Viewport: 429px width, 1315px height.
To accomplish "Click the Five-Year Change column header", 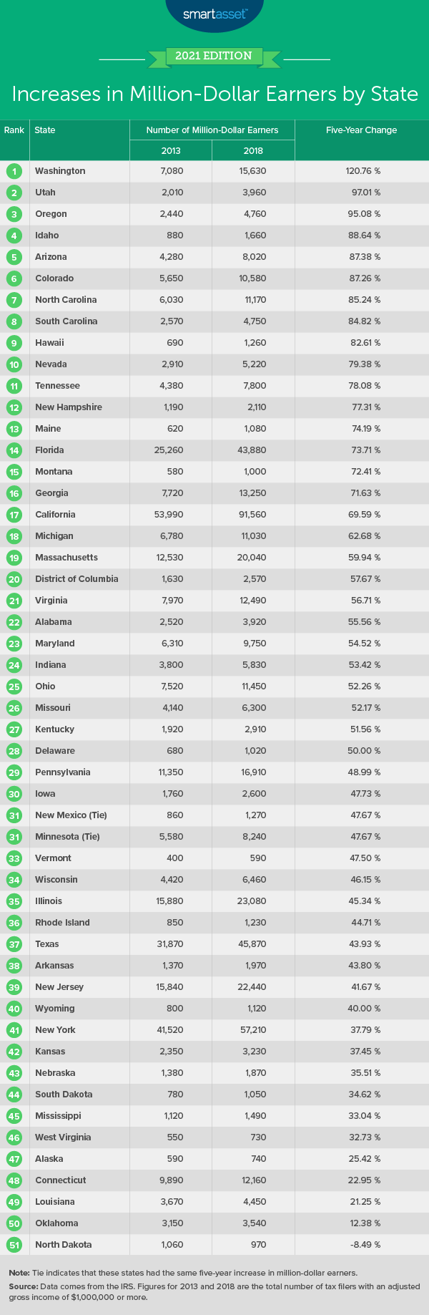I will (361, 130).
